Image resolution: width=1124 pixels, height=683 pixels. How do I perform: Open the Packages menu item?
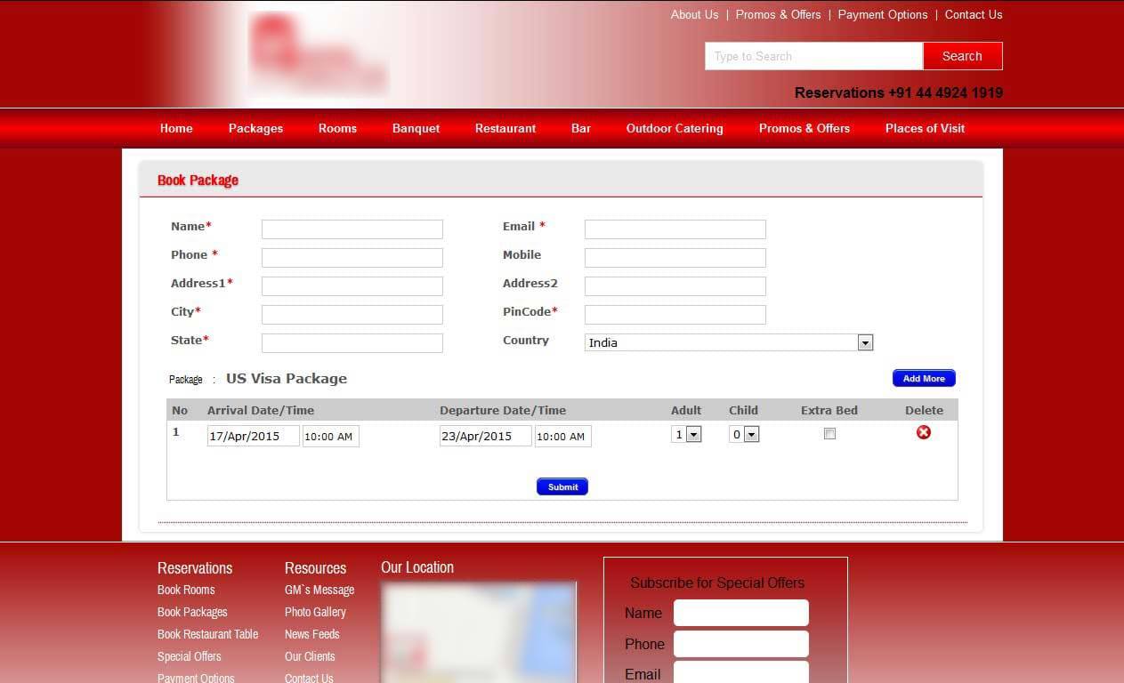(x=255, y=128)
